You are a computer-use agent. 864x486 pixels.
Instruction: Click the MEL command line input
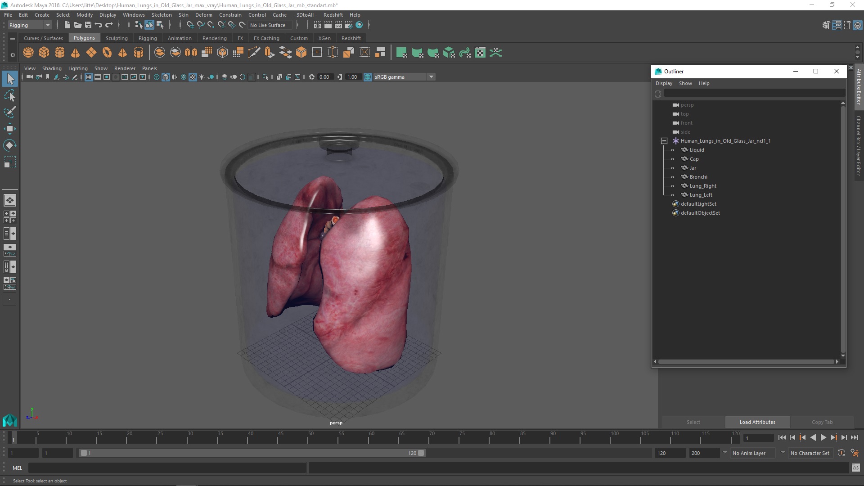[x=167, y=468]
